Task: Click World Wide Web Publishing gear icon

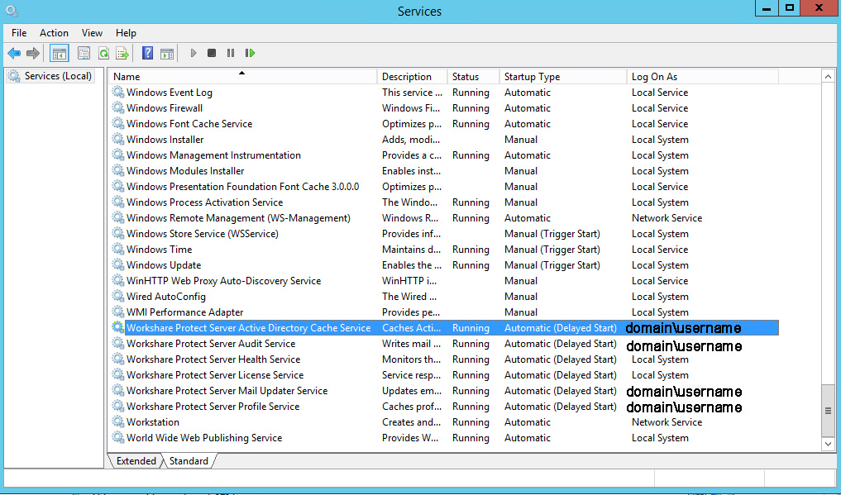Action: coord(118,437)
